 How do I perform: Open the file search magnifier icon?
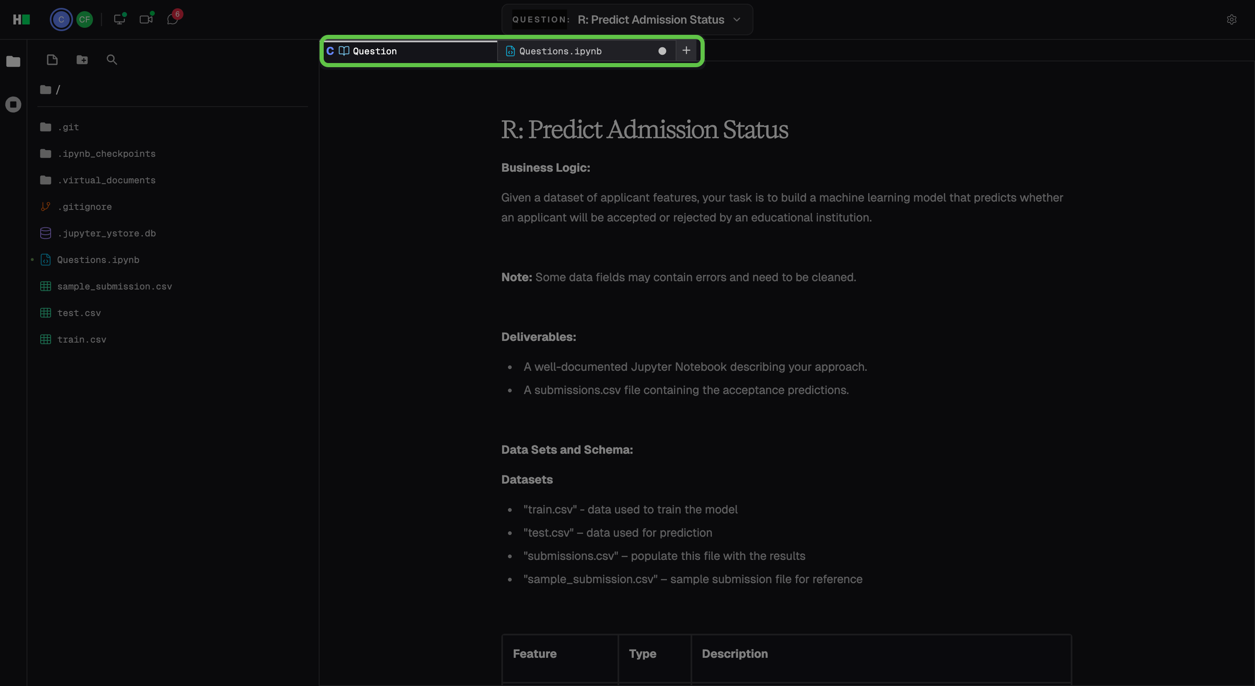pyautogui.click(x=112, y=60)
